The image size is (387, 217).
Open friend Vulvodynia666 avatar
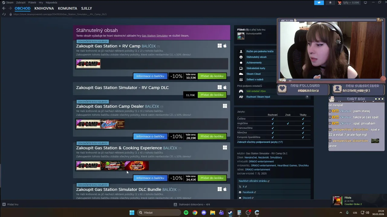pos(241,36)
